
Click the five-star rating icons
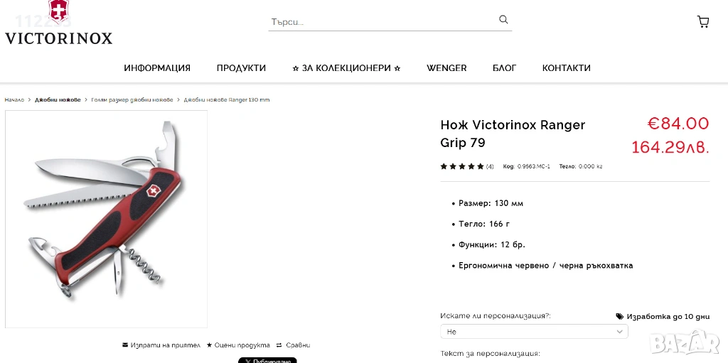point(462,166)
